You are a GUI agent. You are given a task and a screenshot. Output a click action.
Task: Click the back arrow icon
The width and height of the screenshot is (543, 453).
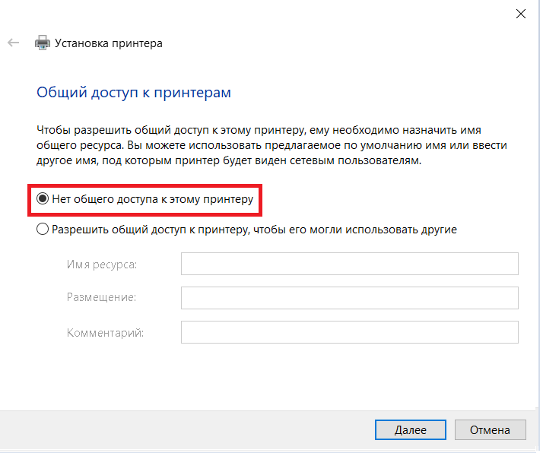click(13, 43)
